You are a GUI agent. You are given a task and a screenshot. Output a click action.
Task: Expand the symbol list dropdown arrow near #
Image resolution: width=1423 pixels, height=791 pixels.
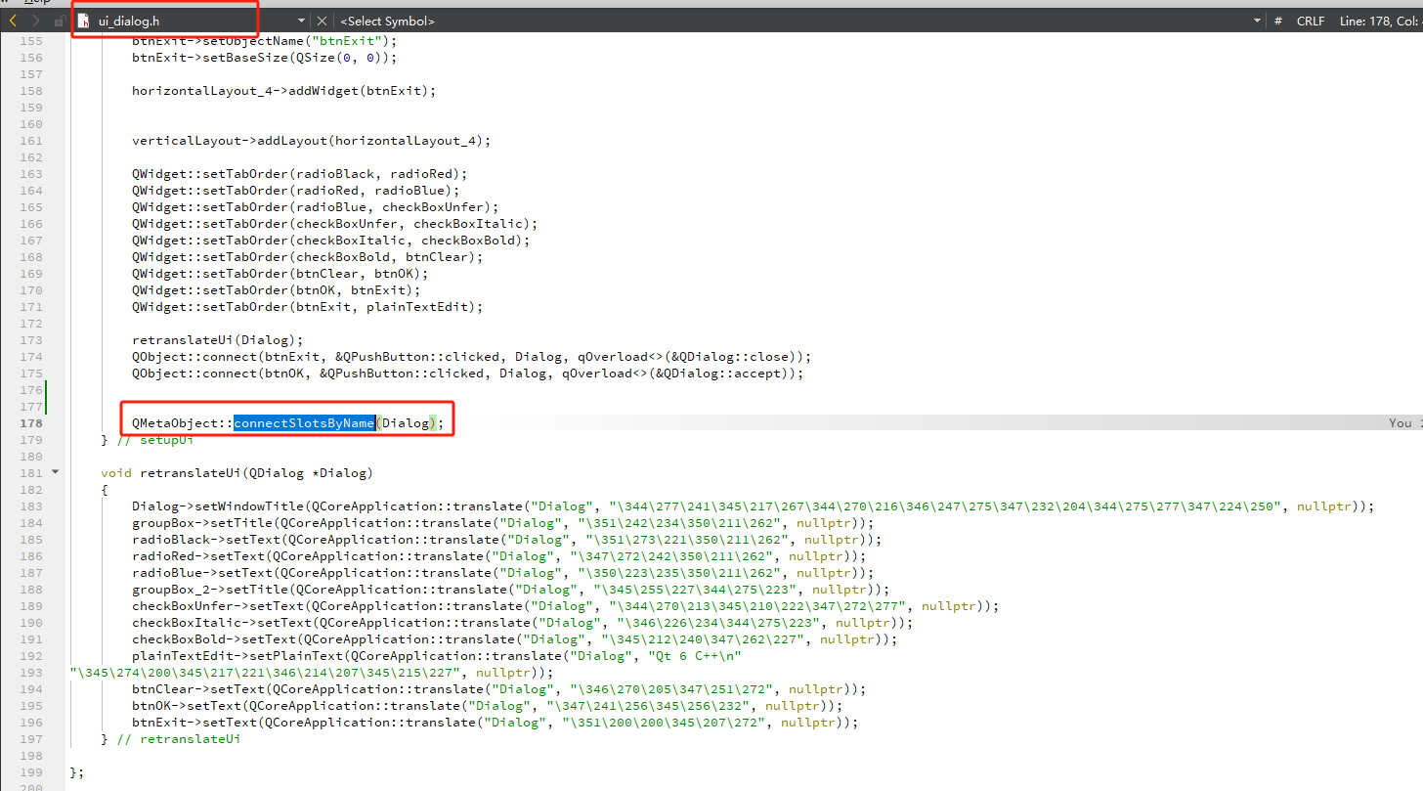(1257, 21)
